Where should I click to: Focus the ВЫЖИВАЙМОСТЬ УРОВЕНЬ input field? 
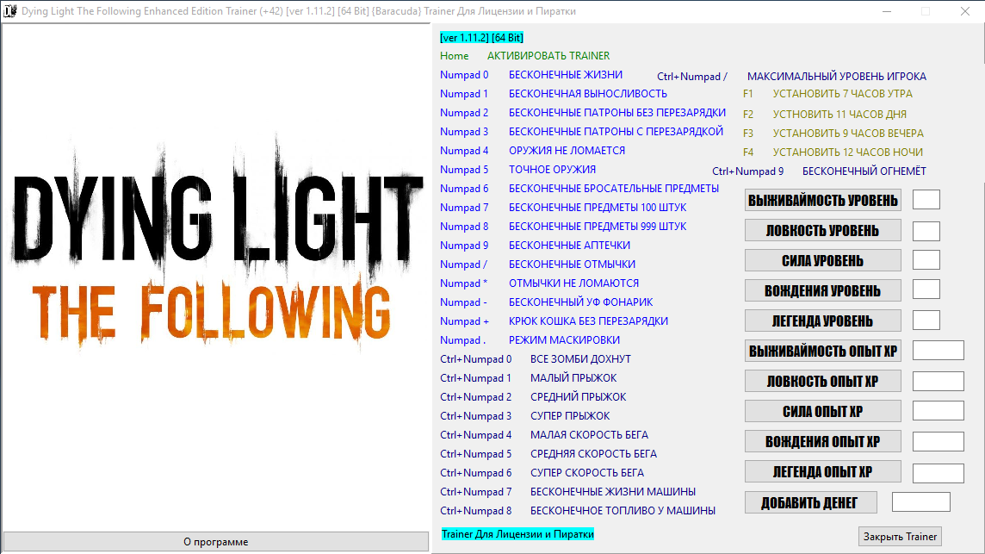point(926,199)
